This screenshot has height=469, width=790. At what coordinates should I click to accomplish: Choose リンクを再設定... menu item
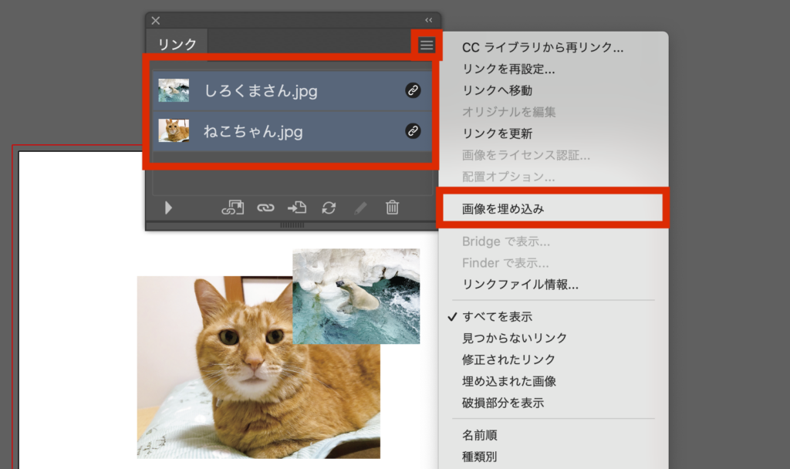pyautogui.click(x=508, y=69)
